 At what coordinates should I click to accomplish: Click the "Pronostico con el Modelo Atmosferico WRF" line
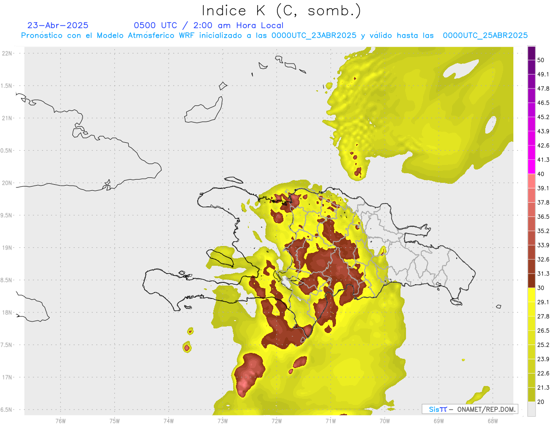point(274,35)
